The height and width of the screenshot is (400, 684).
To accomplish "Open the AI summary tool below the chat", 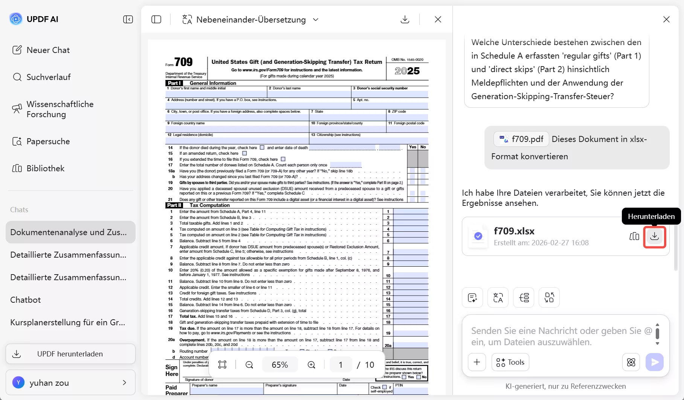I will (x=472, y=297).
